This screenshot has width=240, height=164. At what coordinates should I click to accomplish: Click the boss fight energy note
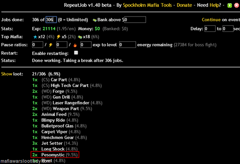[x=195, y=45]
